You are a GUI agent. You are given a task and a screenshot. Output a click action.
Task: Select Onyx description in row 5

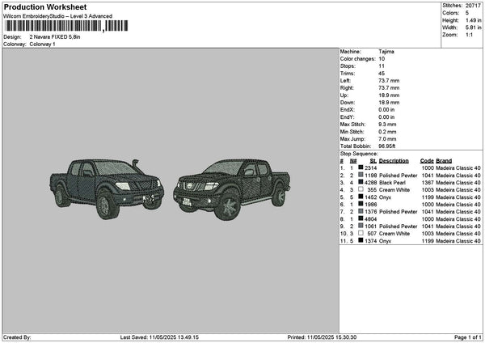coord(385,197)
